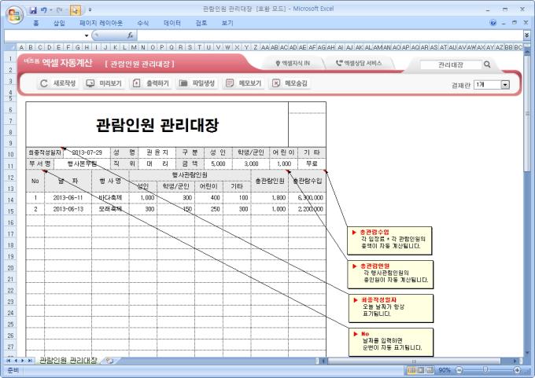
Task: Click the insert function fx icon
Action: (x=130, y=35)
